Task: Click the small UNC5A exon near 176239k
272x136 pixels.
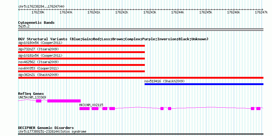Action: pos(39,101)
